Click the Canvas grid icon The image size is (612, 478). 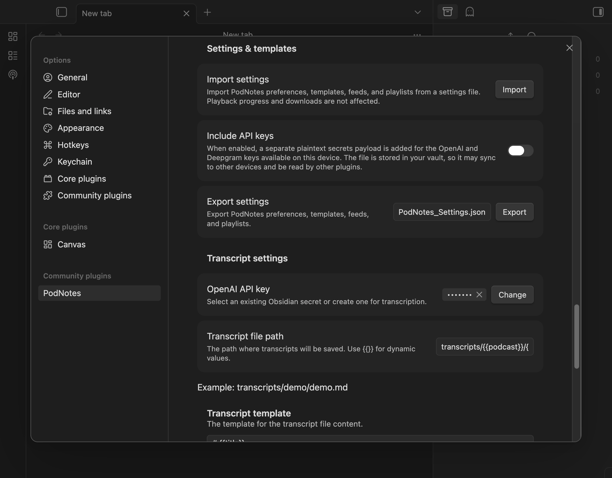tap(48, 244)
